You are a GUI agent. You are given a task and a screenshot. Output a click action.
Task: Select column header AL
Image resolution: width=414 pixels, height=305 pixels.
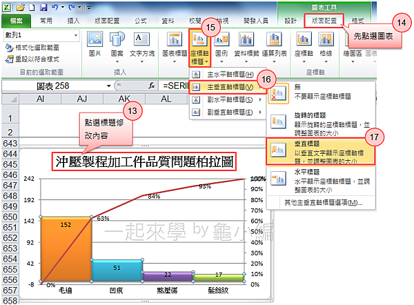click(166, 99)
